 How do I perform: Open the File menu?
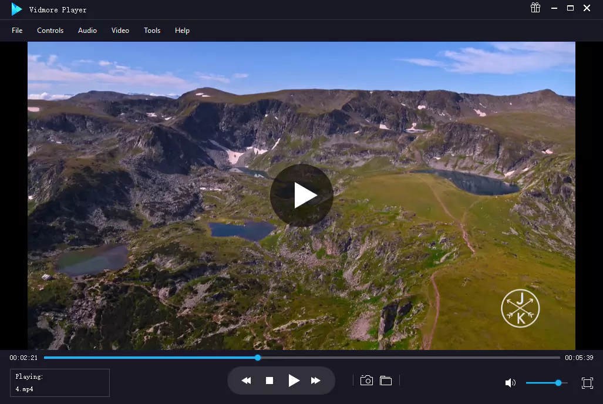[16, 30]
